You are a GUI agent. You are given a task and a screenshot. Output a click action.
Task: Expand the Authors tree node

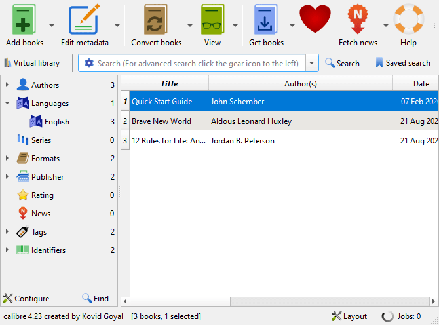tap(7, 85)
